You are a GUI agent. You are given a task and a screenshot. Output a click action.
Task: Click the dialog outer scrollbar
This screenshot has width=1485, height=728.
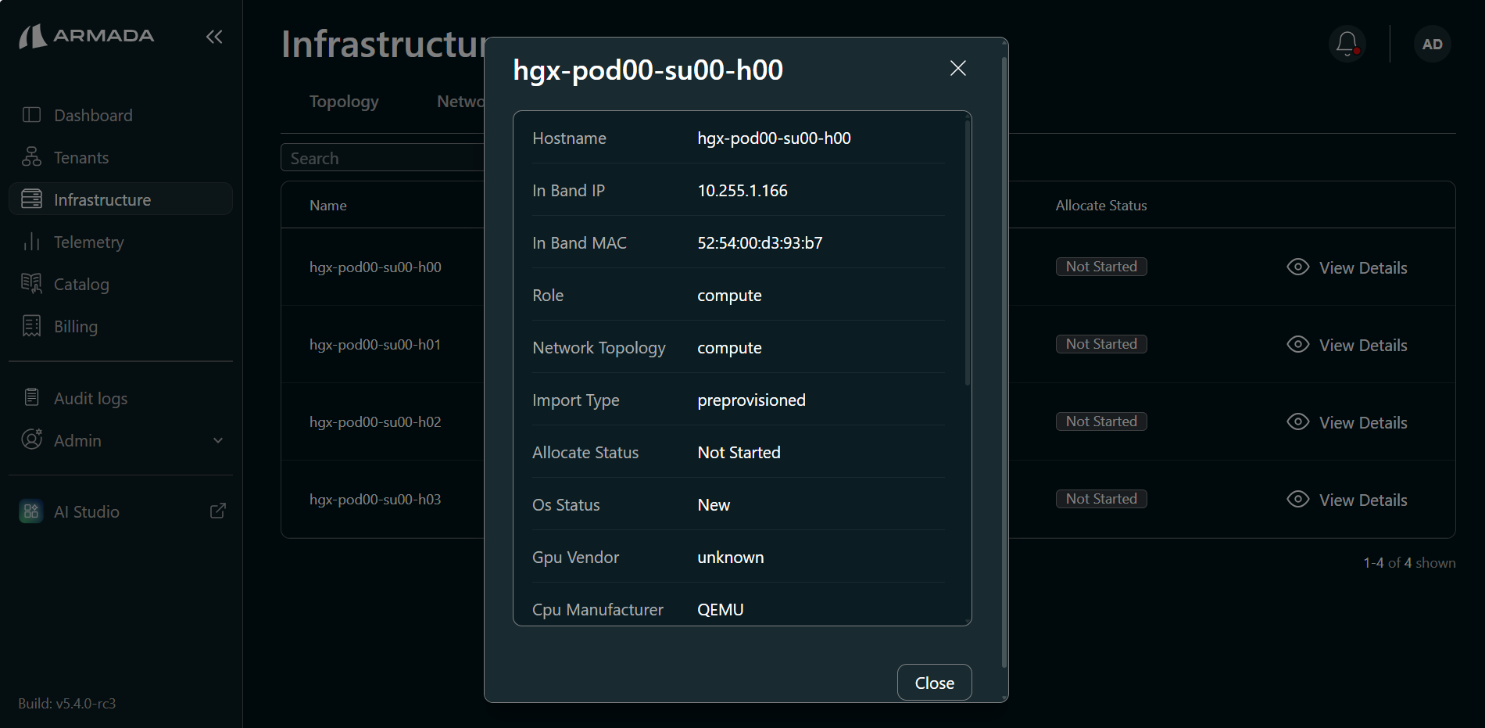[x=1004, y=364]
